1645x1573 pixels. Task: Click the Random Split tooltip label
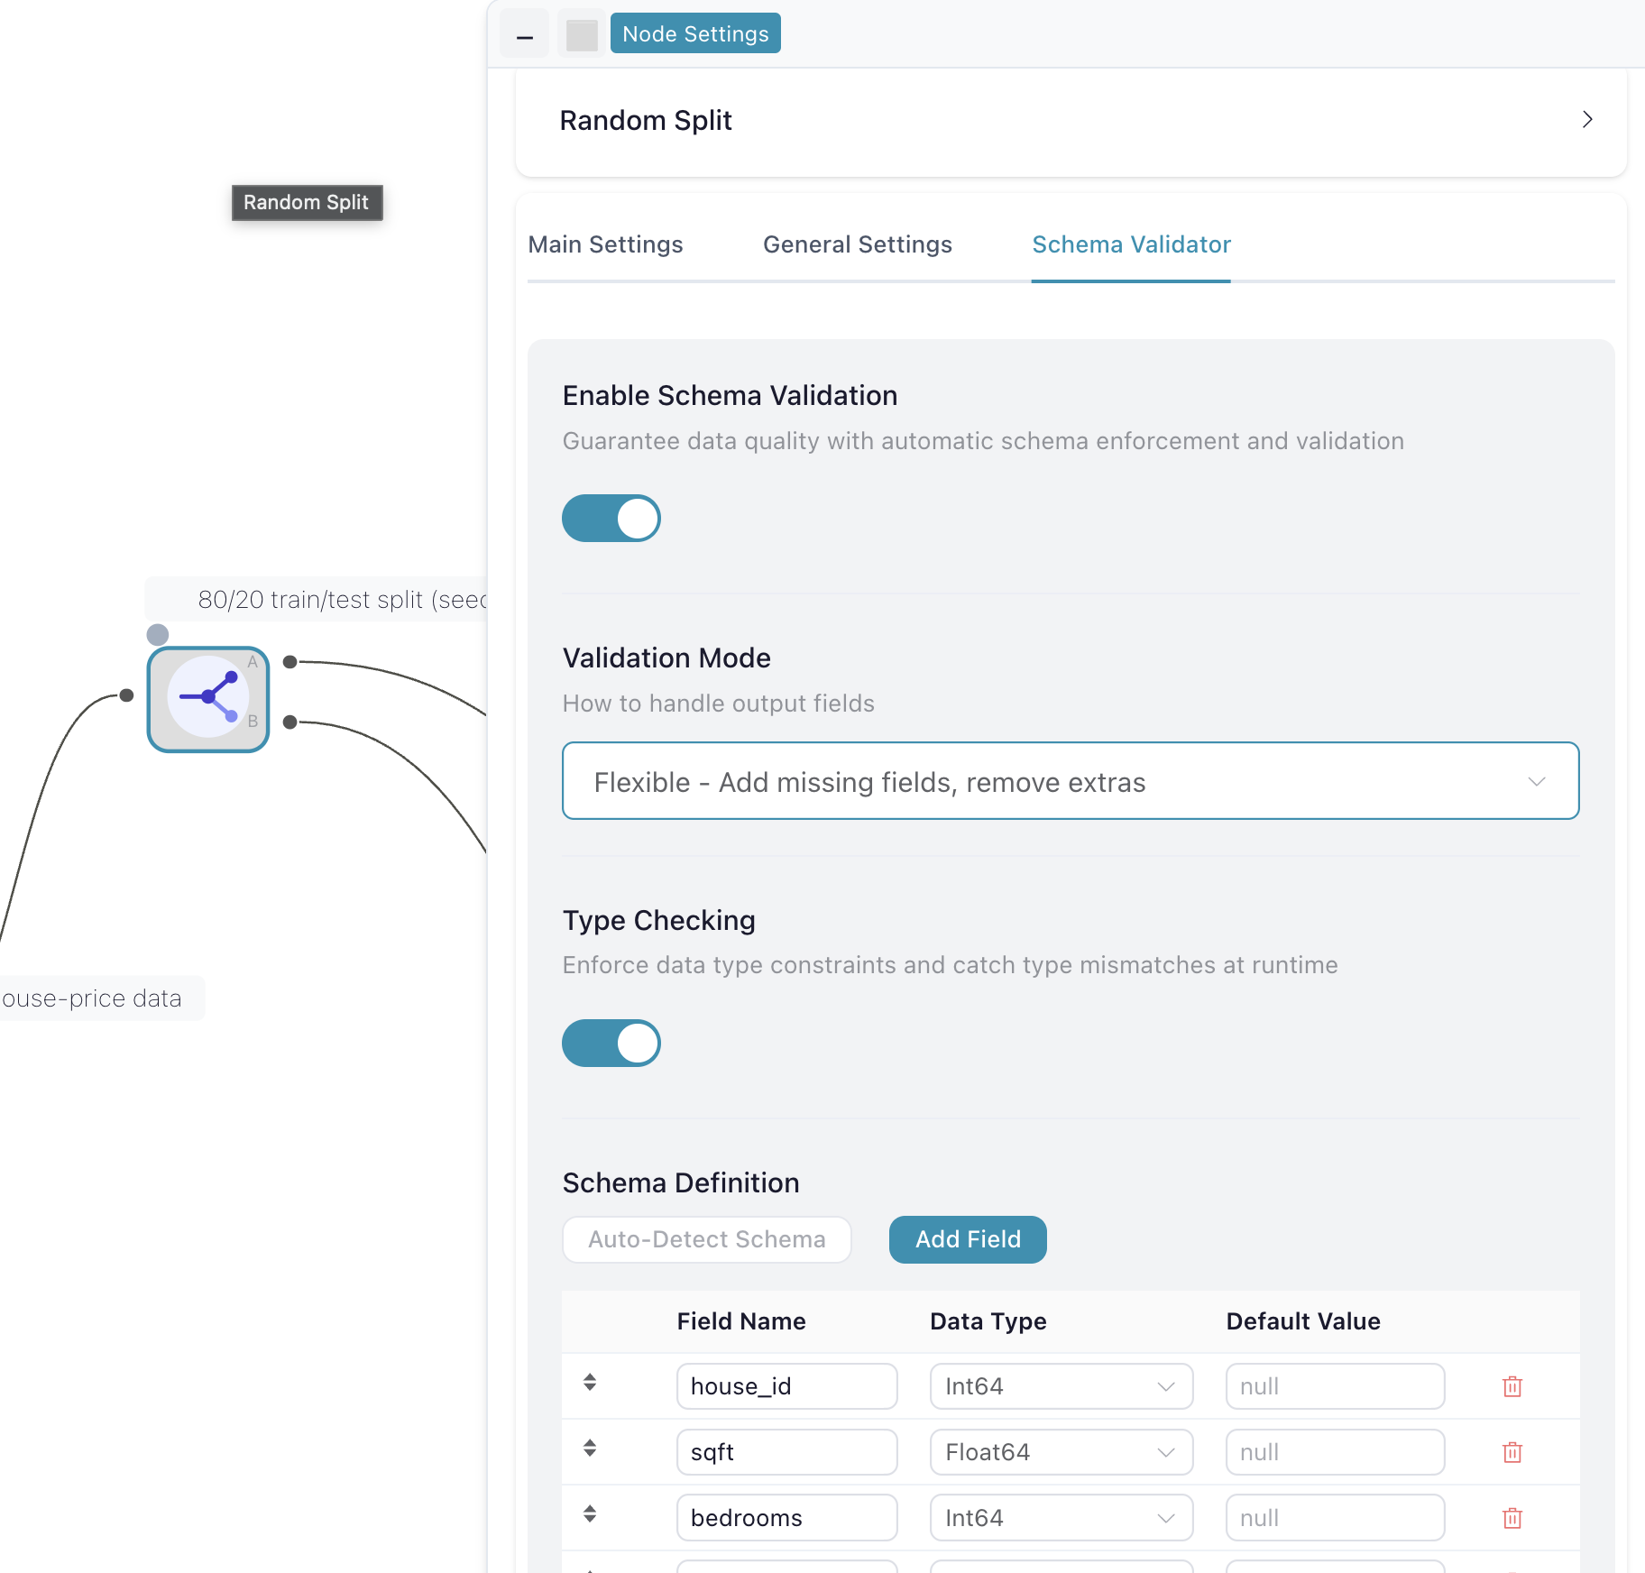[x=307, y=202]
